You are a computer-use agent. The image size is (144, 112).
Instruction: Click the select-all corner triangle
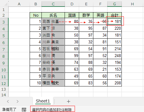point(6,4)
